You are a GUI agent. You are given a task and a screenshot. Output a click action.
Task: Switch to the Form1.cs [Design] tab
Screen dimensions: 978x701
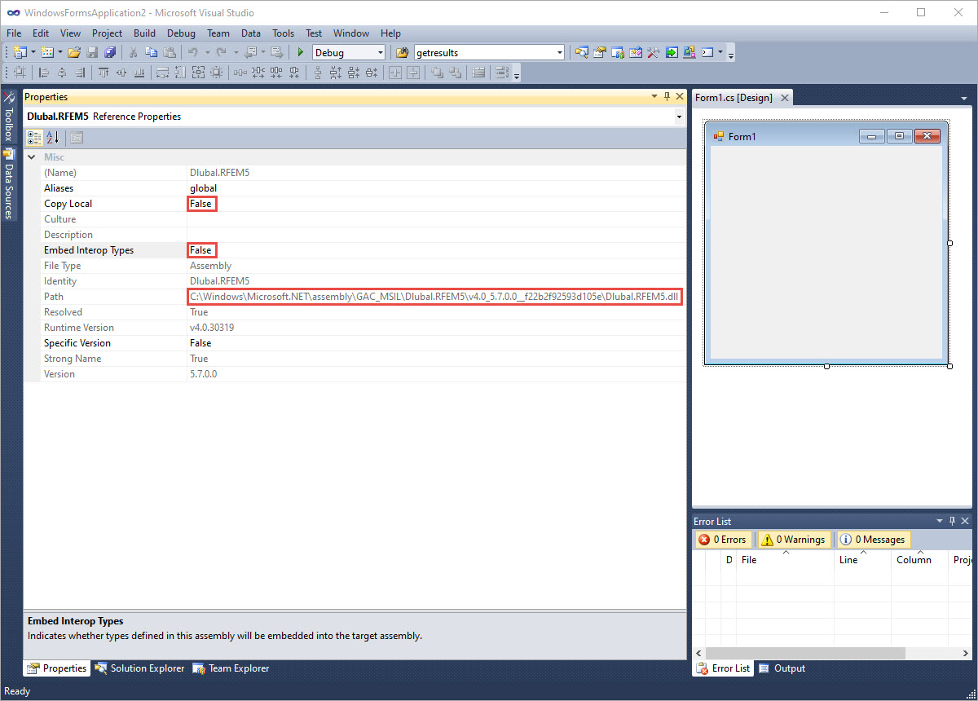coord(735,97)
